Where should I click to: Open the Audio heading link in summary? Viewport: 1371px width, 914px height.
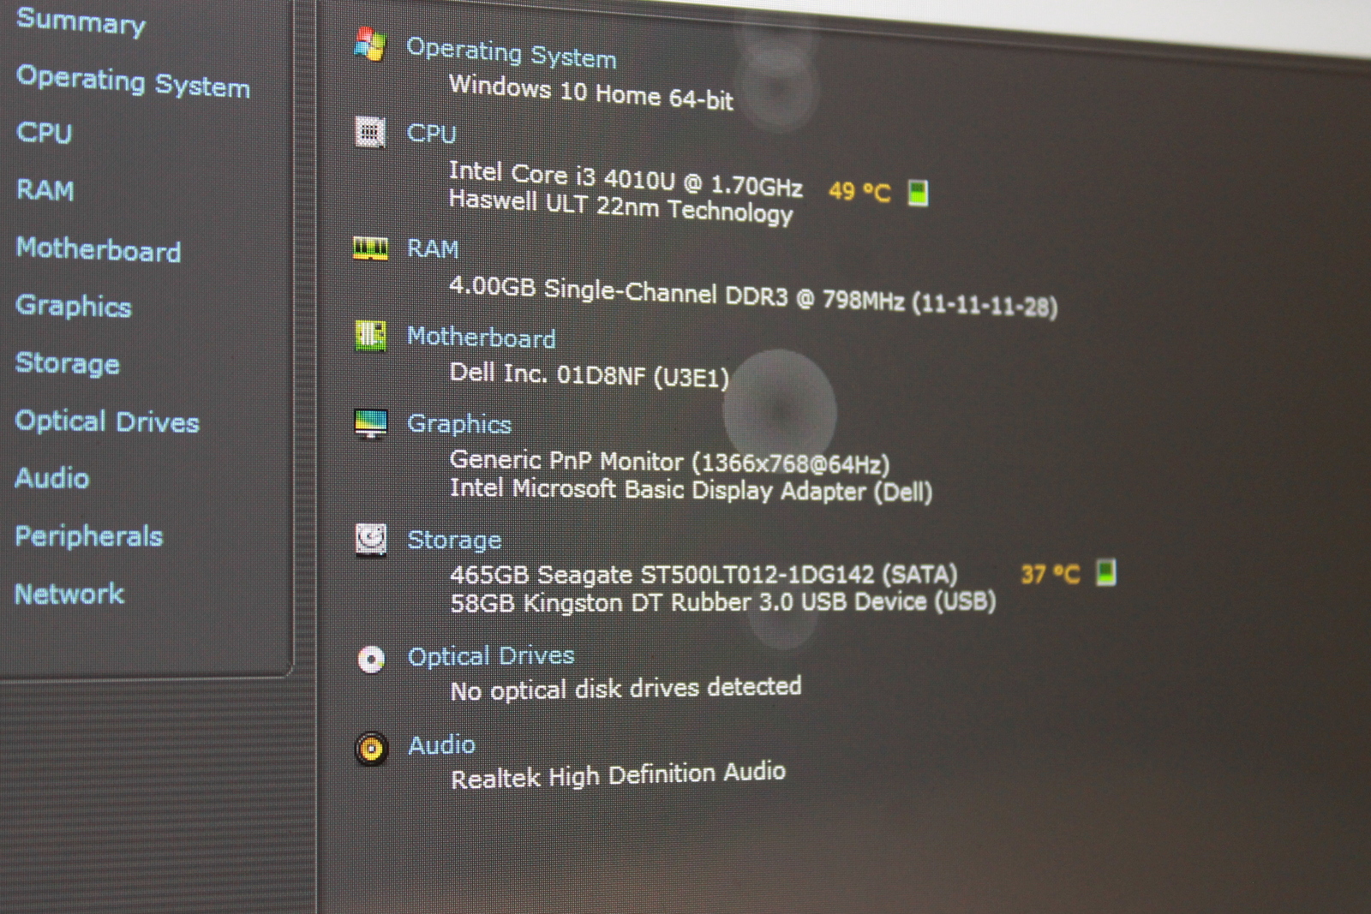442,745
